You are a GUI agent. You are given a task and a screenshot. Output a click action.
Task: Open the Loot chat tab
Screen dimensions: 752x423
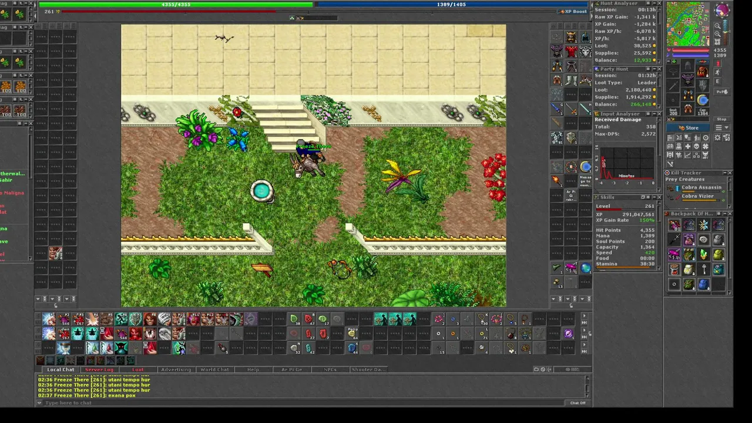click(x=137, y=370)
